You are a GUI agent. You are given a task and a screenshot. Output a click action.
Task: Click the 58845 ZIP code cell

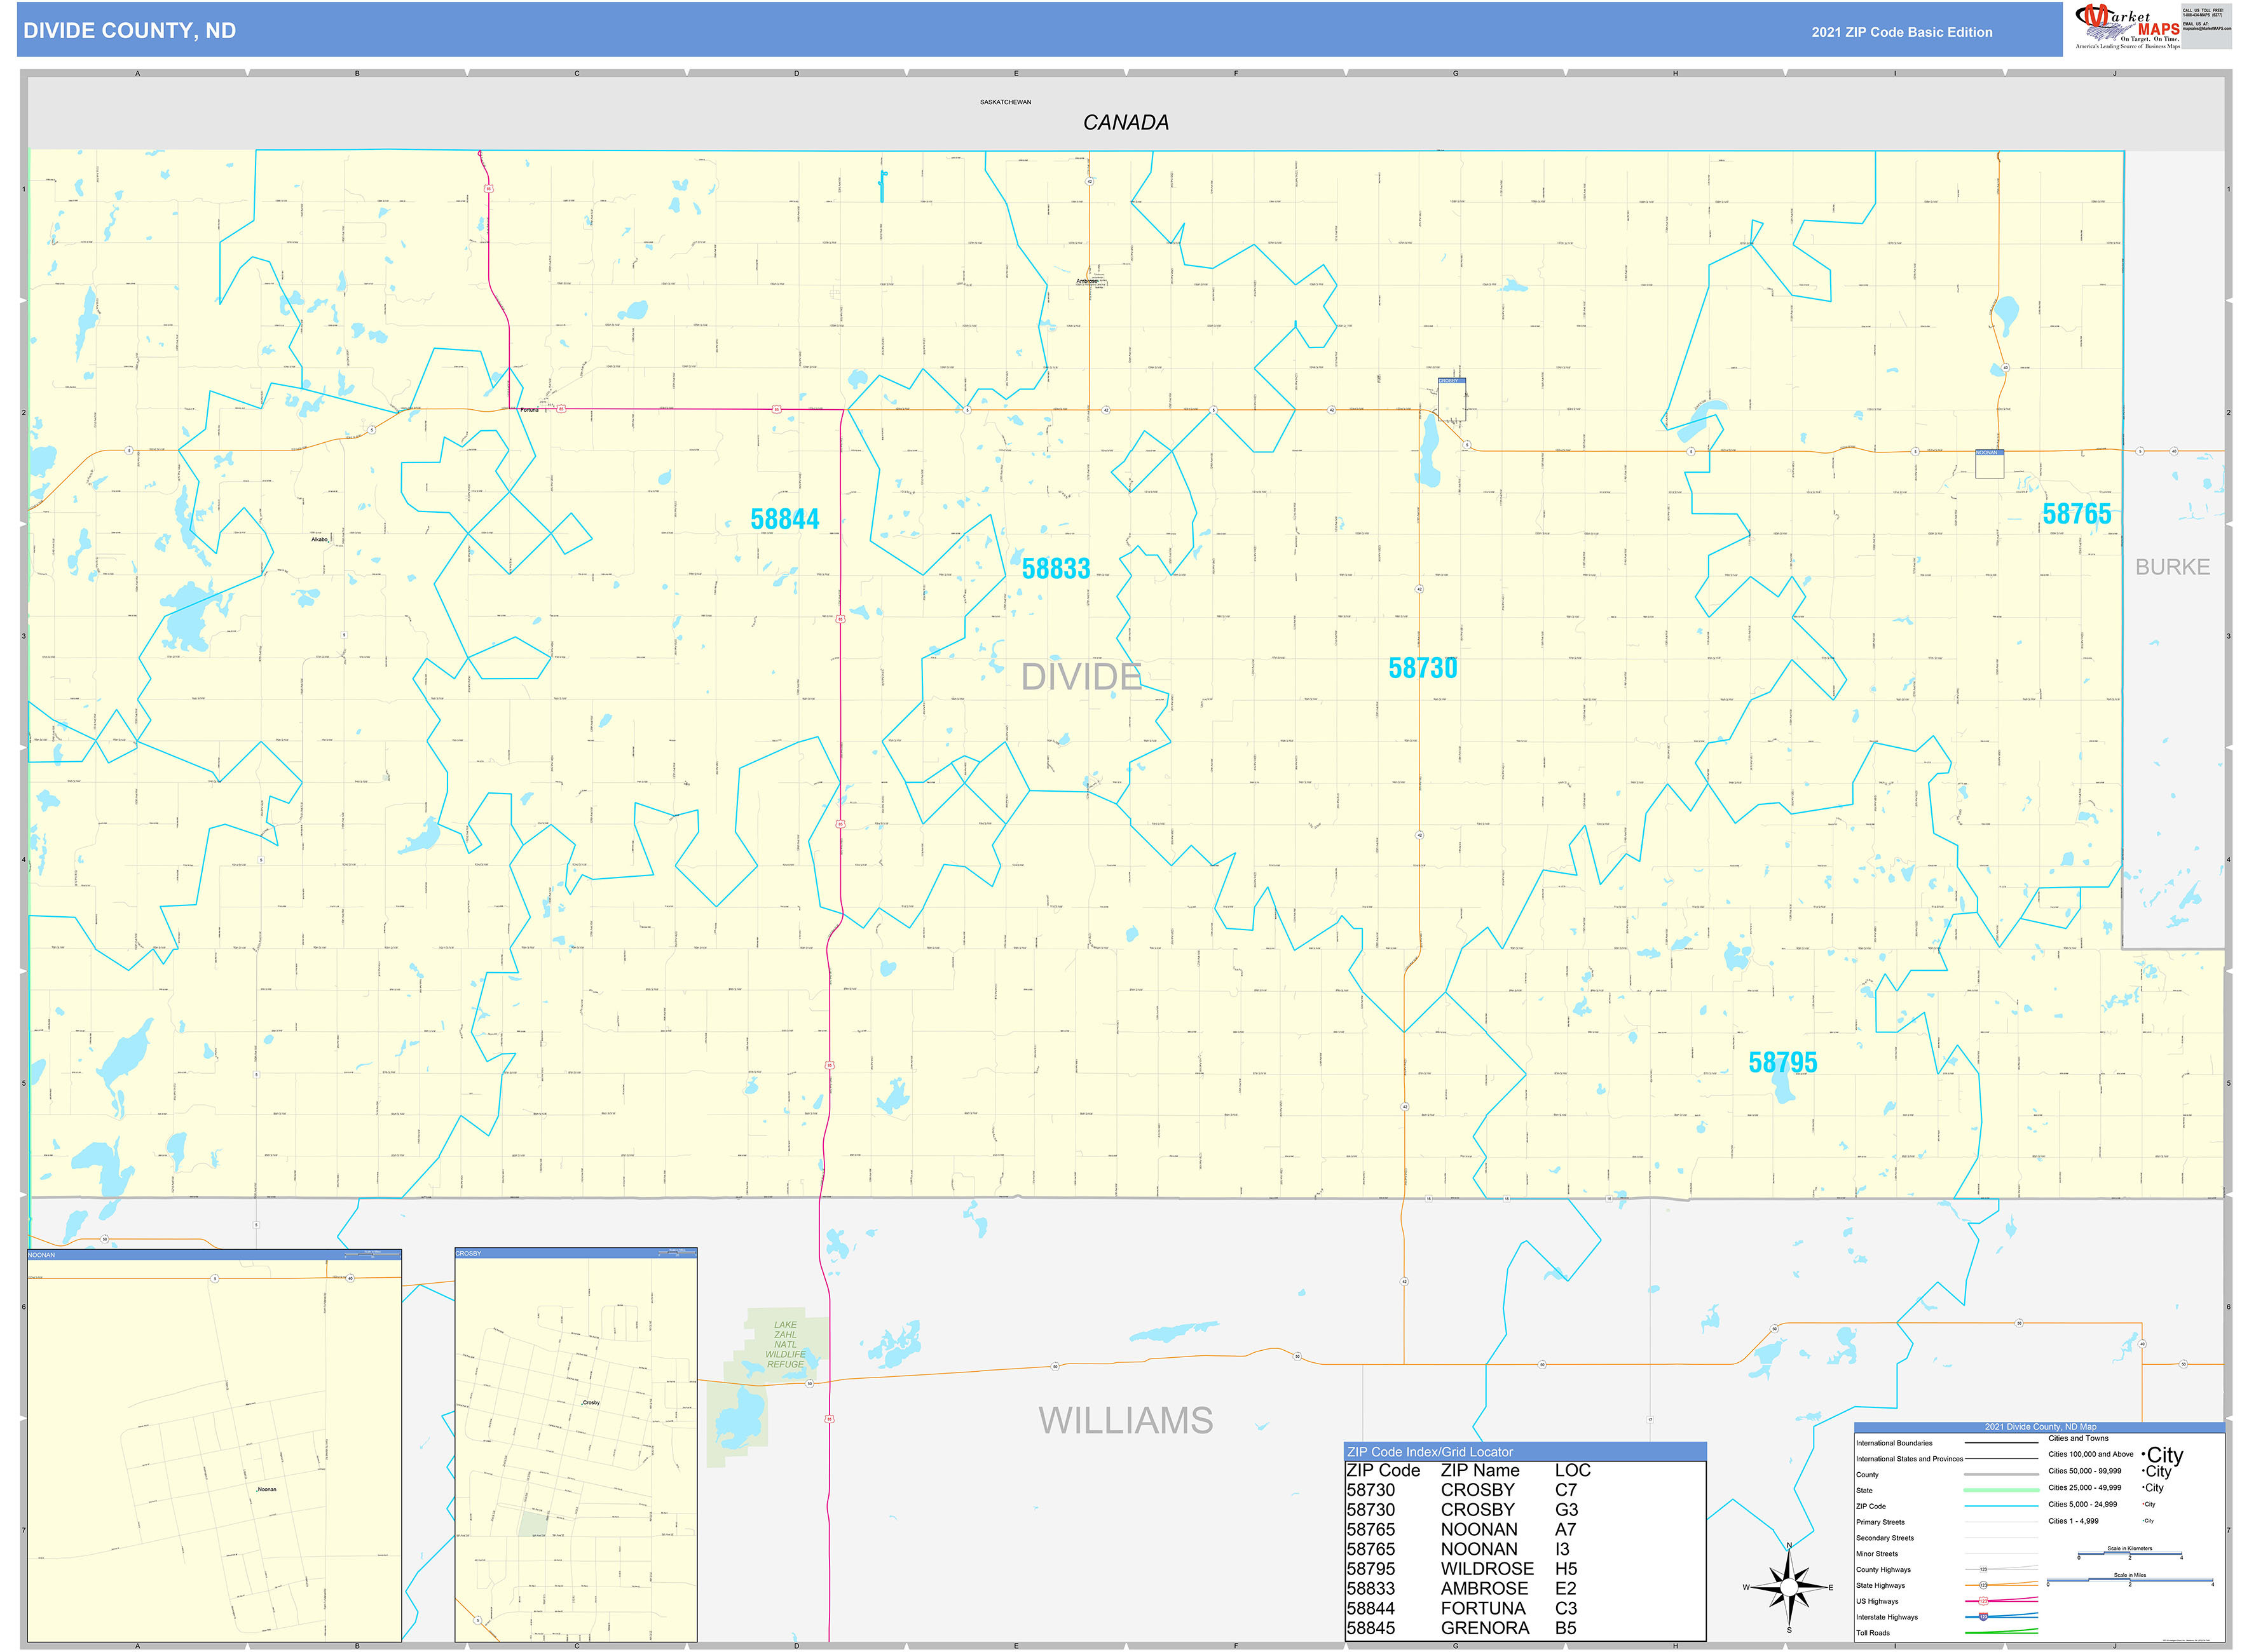point(1370,1628)
